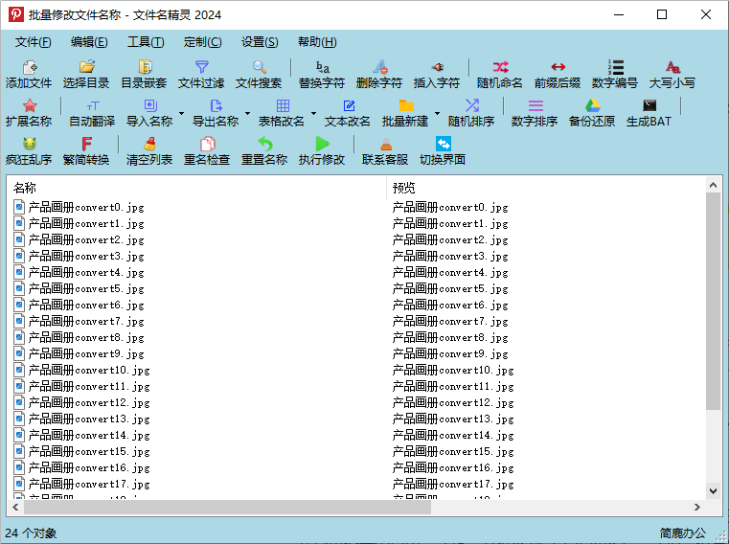Open the 工具(T) menu
Image resolution: width=729 pixels, height=544 pixels.
point(146,42)
